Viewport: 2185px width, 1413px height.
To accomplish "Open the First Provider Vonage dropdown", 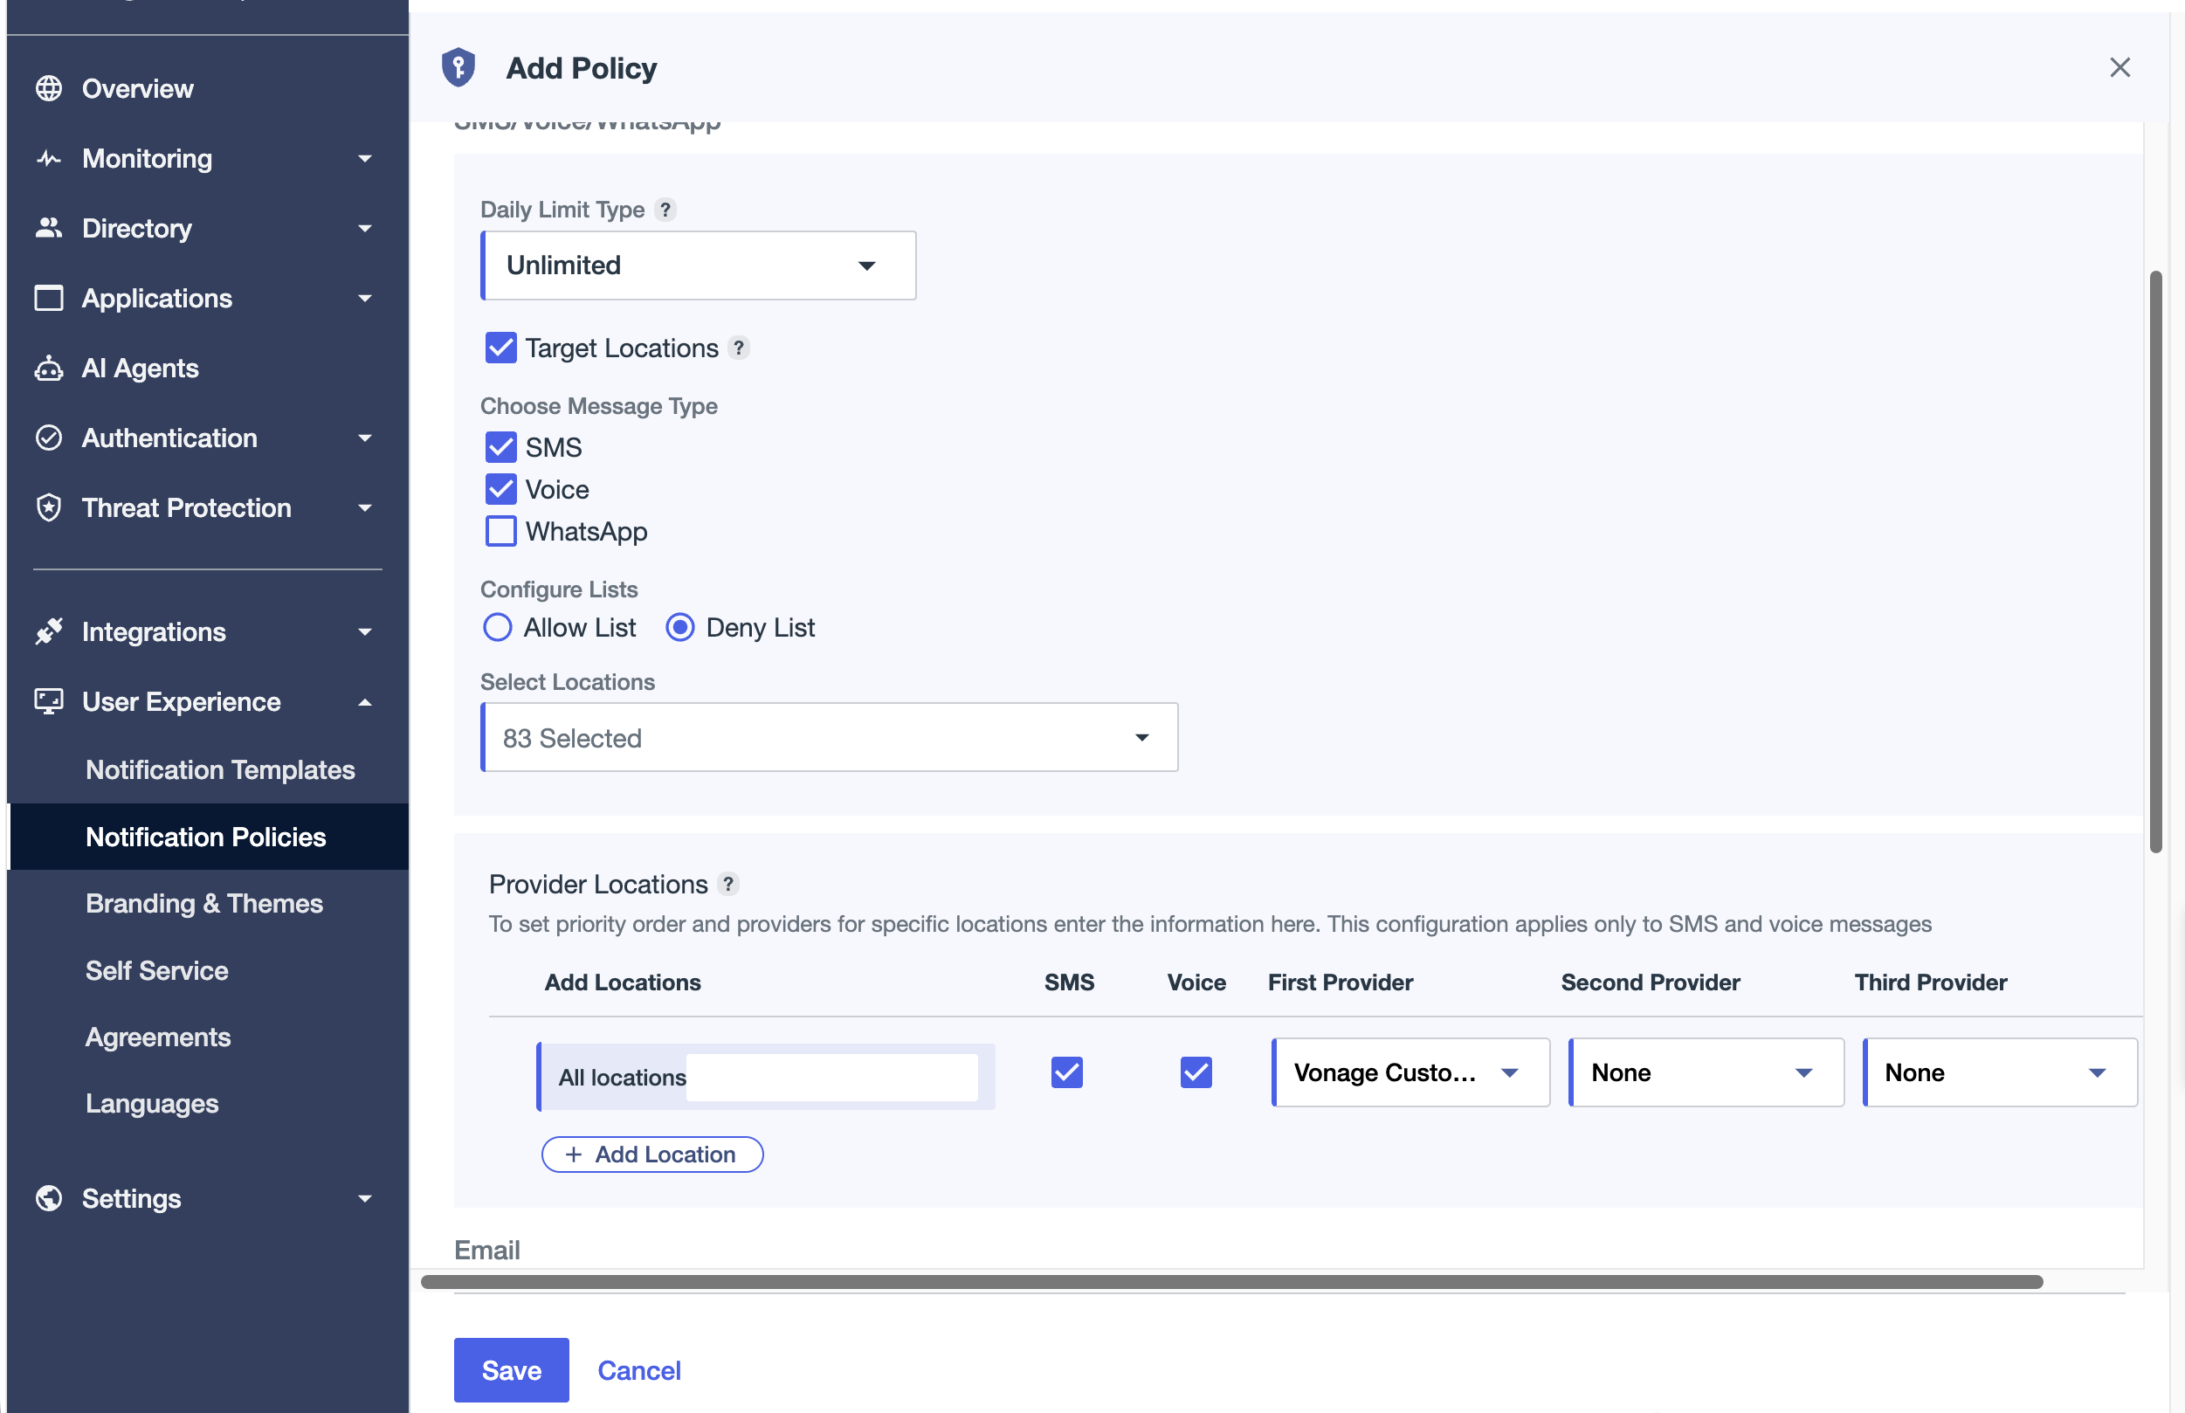I will 1410,1072.
